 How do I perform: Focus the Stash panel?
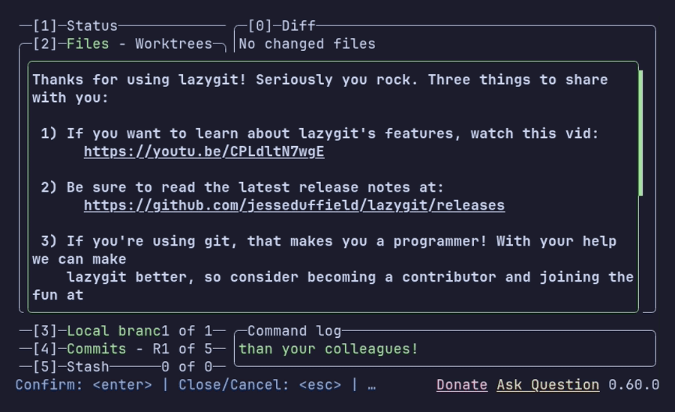(88, 367)
